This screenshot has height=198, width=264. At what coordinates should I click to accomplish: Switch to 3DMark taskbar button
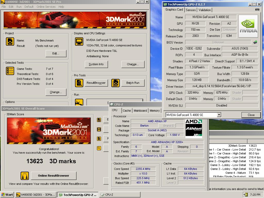36,195
